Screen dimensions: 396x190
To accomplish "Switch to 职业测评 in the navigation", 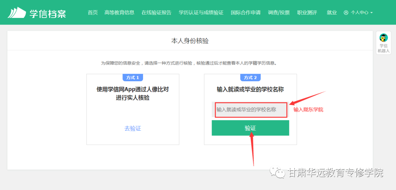I will [x=307, y=12].
